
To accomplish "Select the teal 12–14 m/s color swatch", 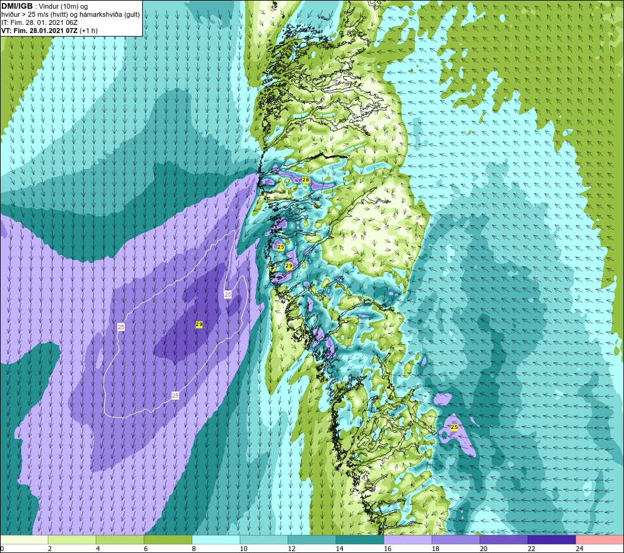I will click(x=312, y=539).
